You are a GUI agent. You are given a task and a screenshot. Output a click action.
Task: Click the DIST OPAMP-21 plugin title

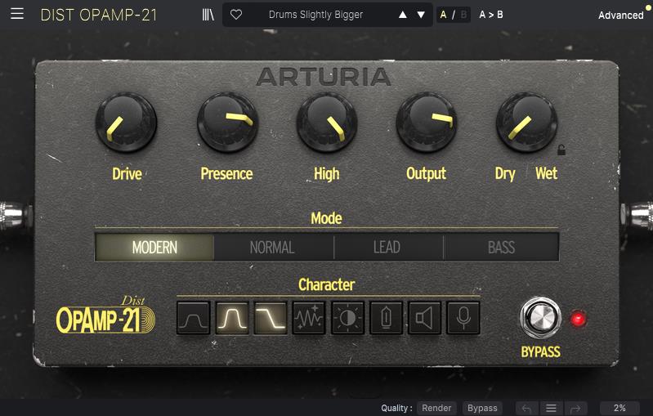(99, 15)
